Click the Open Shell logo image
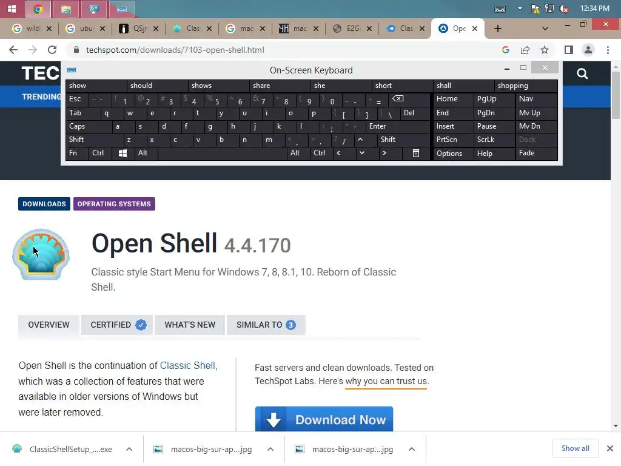 [x=41, y=254]
